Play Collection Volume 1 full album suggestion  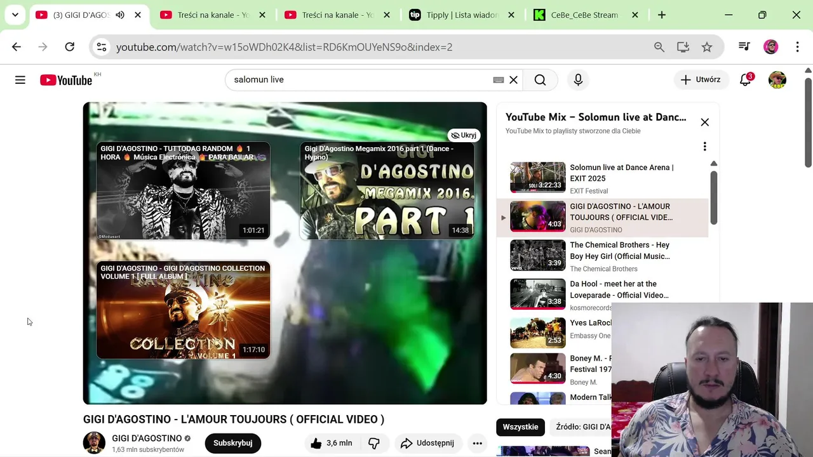pyautogui.click(x=183, y=310)
